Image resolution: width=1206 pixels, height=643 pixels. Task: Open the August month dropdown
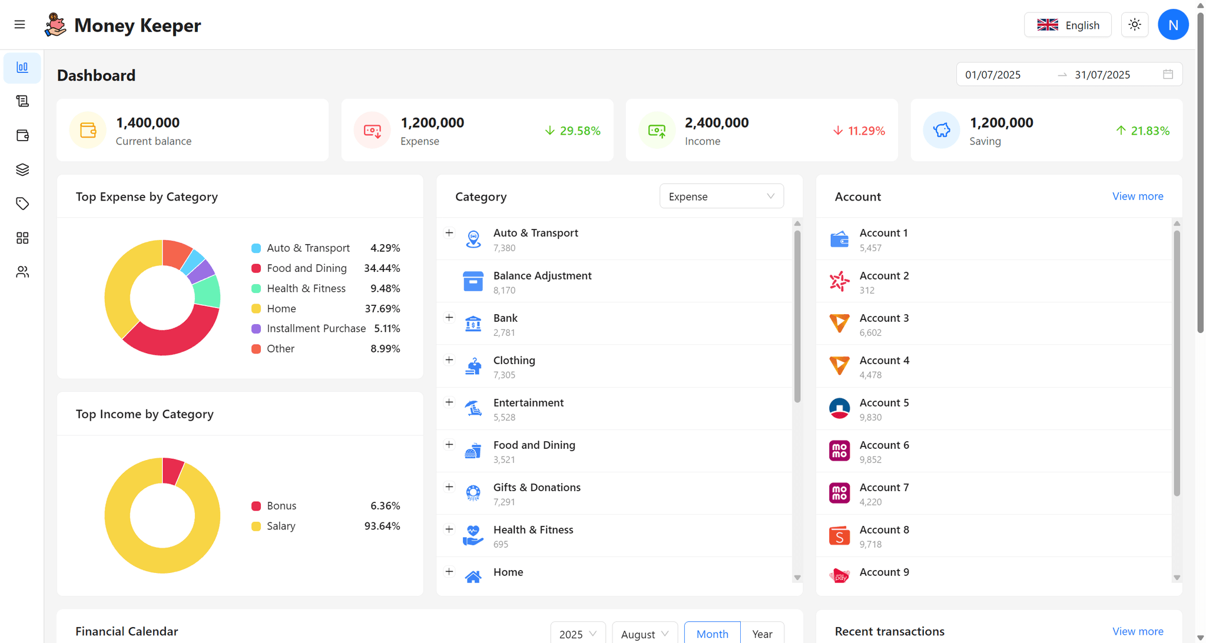[644, 634]
